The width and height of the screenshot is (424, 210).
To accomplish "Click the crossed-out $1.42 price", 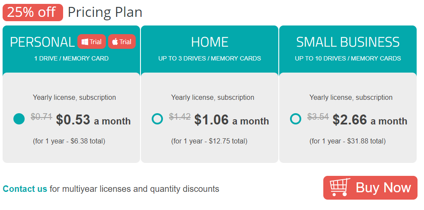I will [x=180, y=116].
